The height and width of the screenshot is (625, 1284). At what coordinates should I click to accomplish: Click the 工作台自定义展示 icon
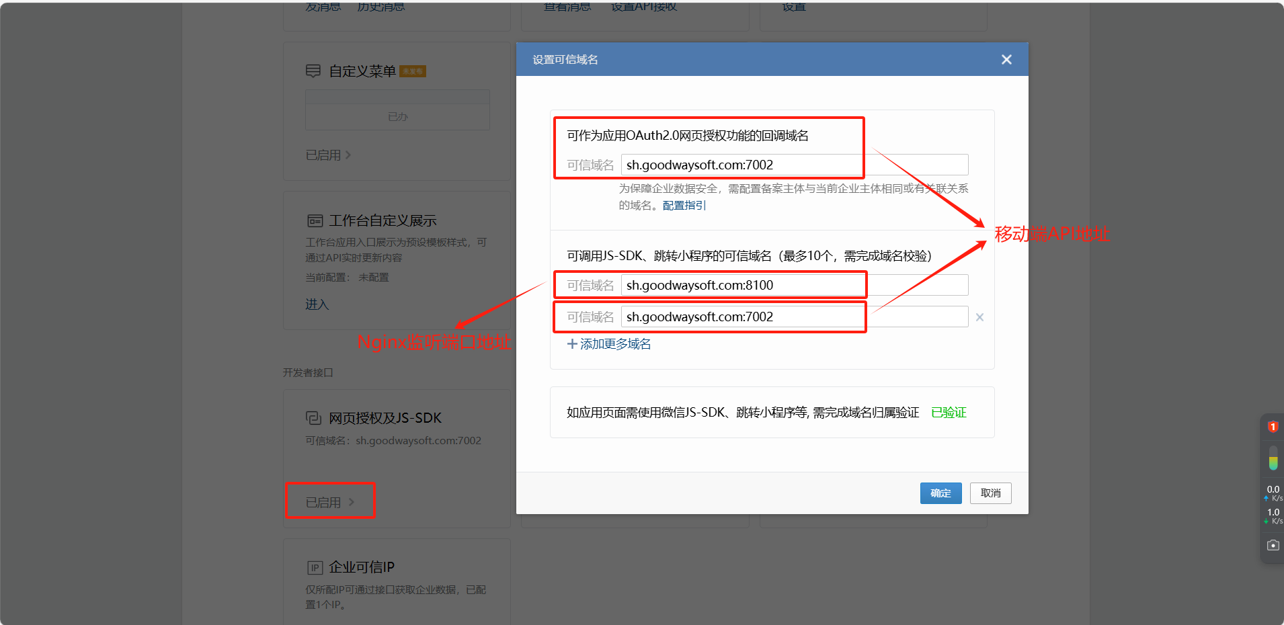click(x=315, y=220)
